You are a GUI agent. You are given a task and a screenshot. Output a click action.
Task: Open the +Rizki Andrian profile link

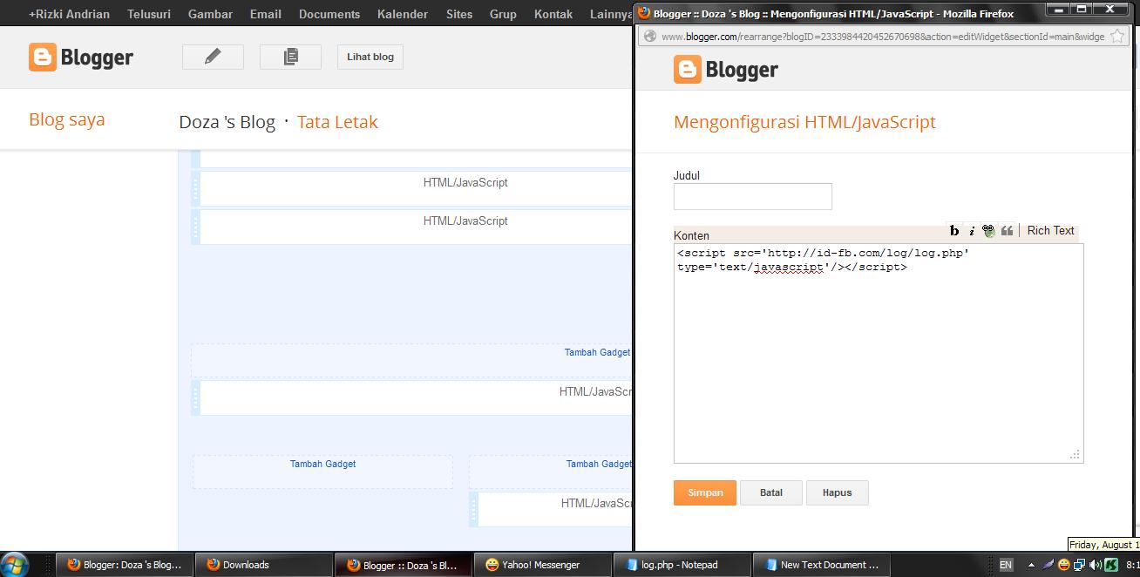coord(69,14)
